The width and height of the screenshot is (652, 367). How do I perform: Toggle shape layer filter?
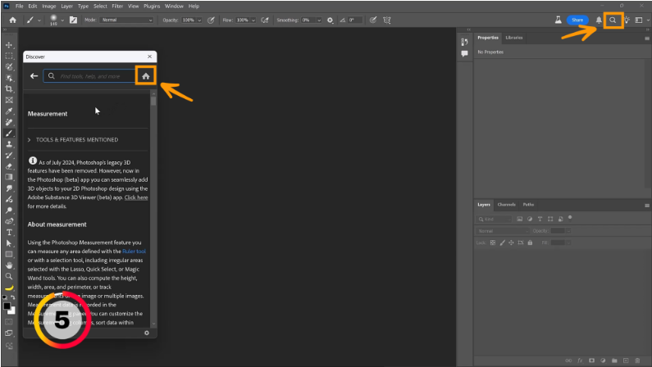[550, 219]
